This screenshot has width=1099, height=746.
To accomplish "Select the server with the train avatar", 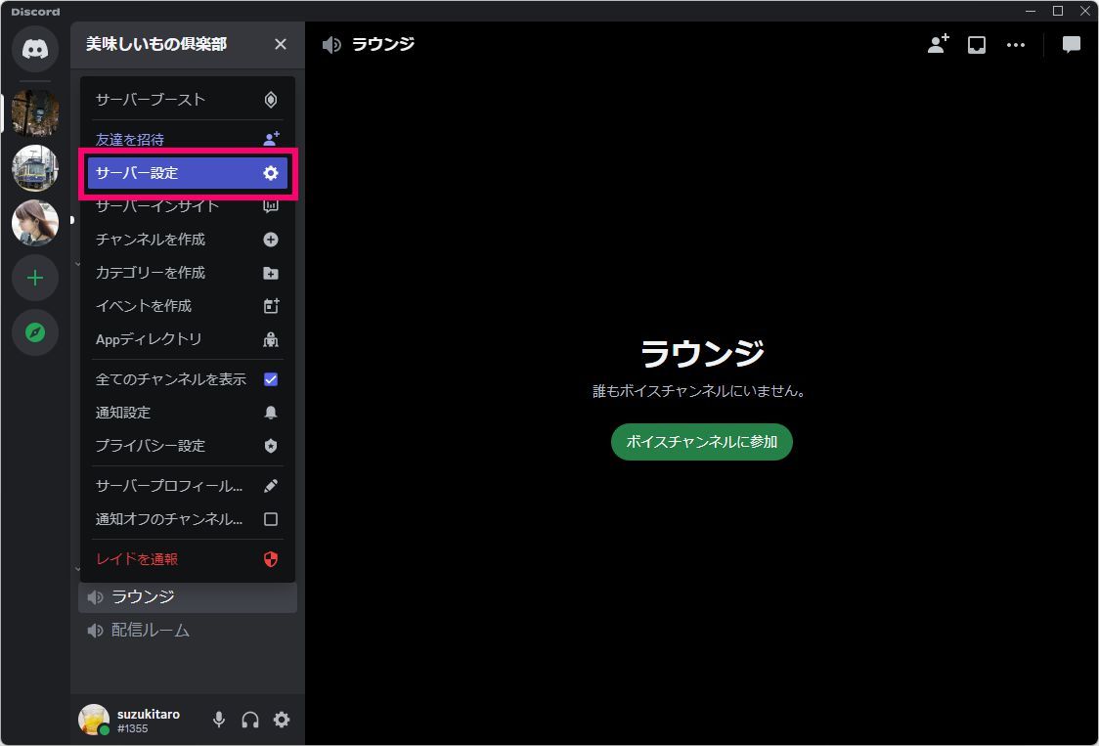I will click(x=35, y=168).
